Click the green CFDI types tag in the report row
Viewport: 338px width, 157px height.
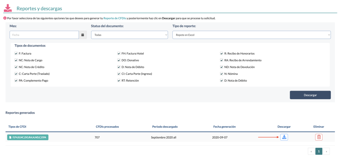click(x=28, y=137)
